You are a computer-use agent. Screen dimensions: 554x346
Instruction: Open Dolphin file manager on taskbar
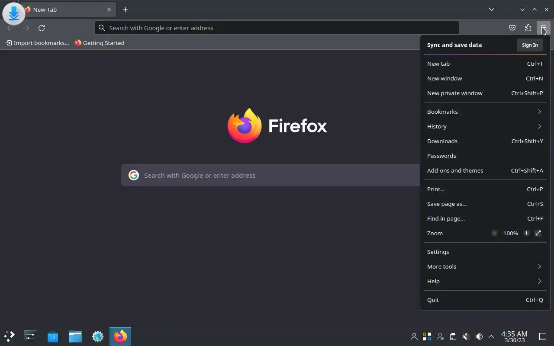[75, 336]
